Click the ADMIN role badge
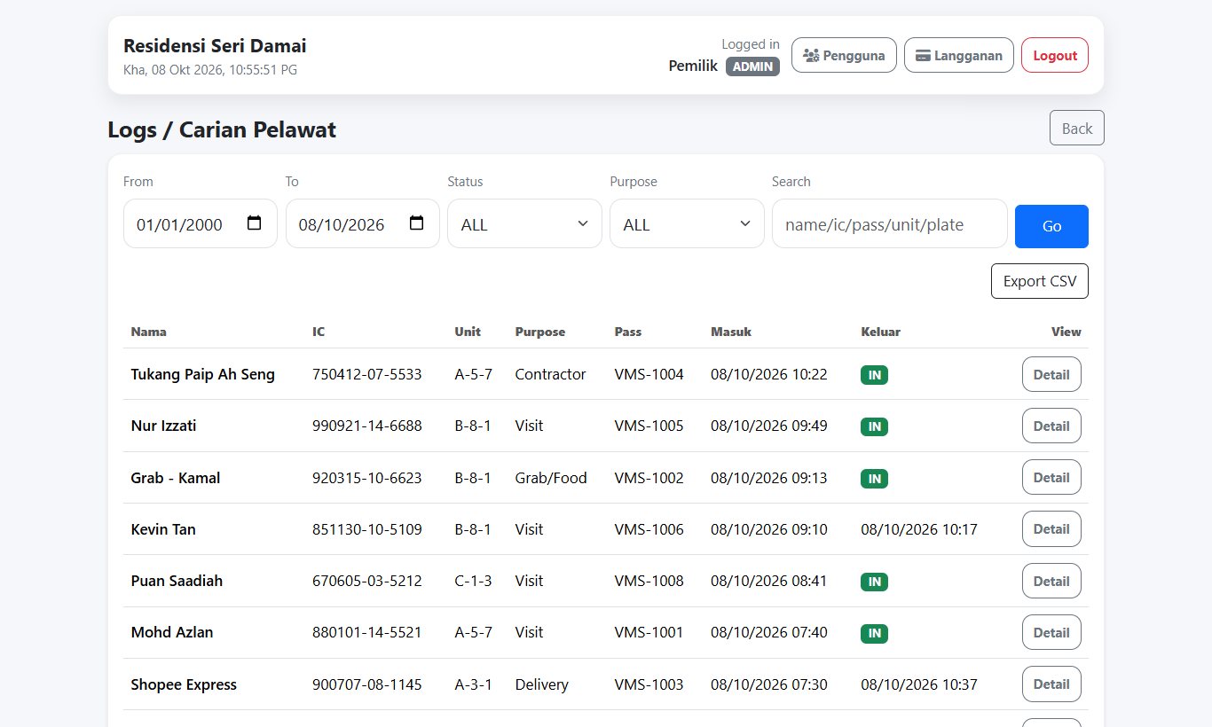This screenshot has height=727, width=1212. (752, 66)
